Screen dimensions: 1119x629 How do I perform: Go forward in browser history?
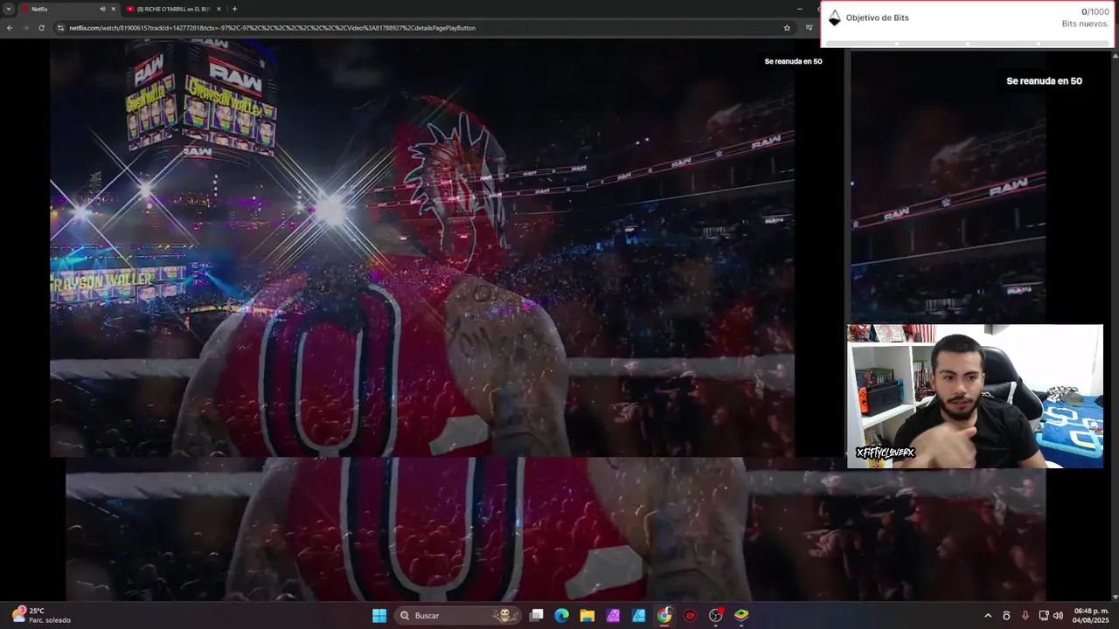[25, 28]
